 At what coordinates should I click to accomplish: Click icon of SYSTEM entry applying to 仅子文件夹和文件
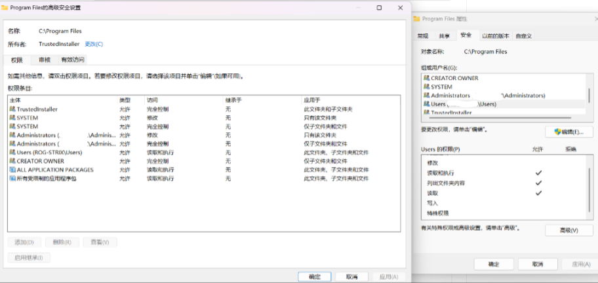(x=12, y=126)
